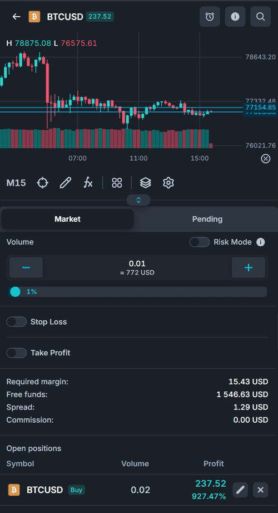Enable the Stop Loss toggle
The image size is (278, 513).
[x=16, y=322]
